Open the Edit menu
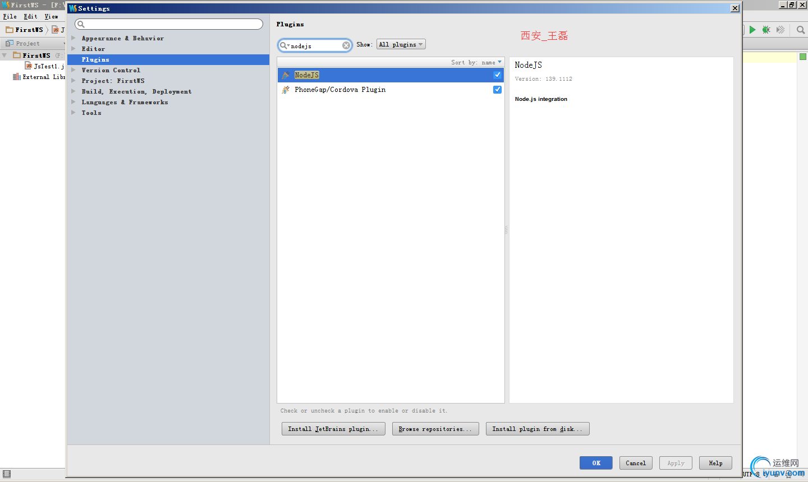The image size is (808, 482). (x=30, y=17)
